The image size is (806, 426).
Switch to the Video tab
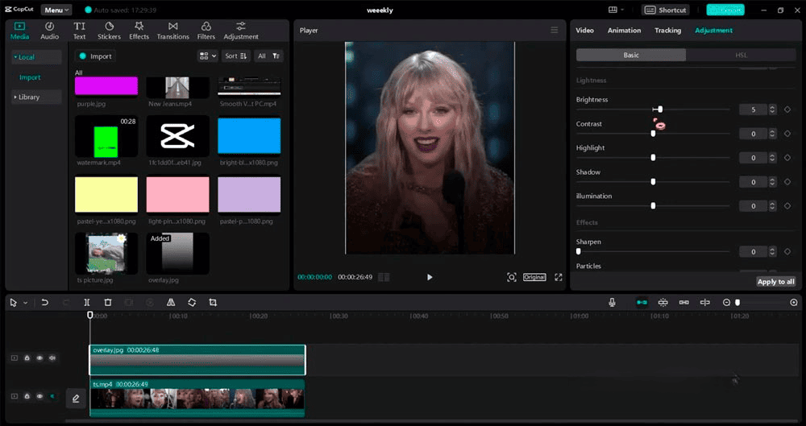(584, 31)
